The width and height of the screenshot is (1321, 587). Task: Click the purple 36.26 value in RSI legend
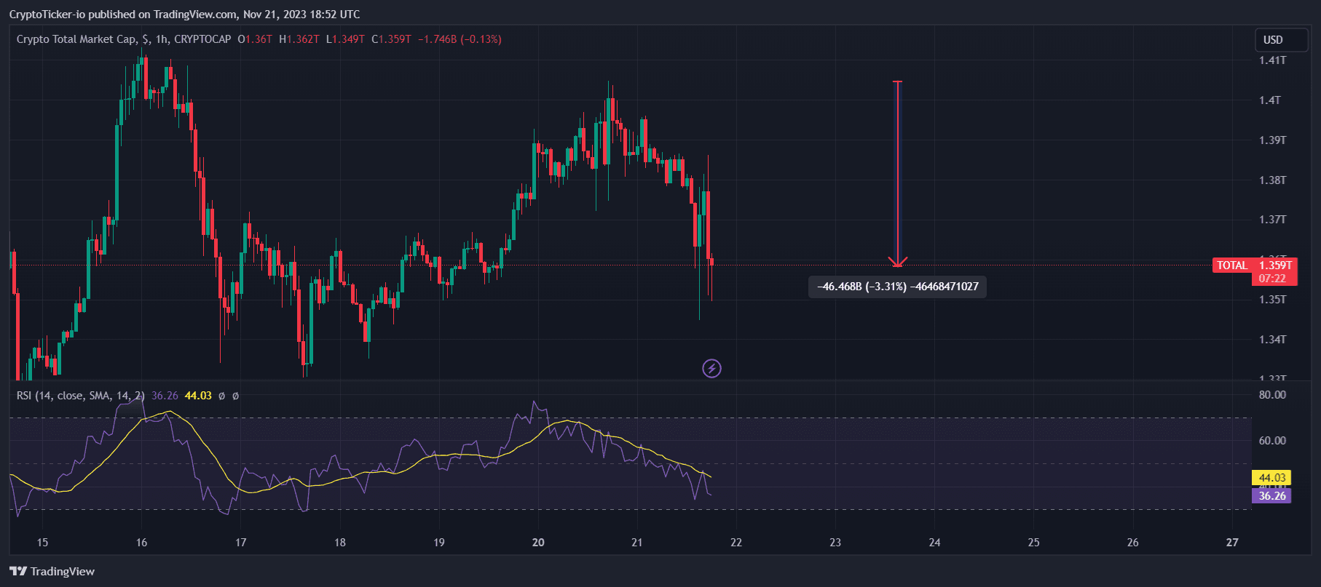click(165, 396)
